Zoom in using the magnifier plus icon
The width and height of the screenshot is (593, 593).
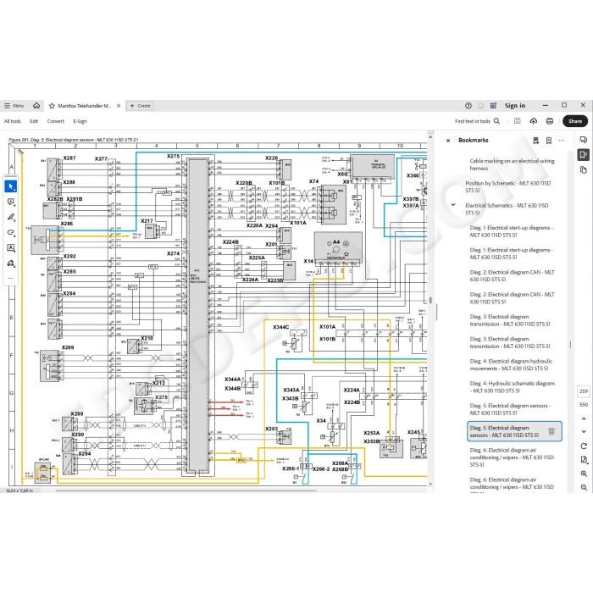[x=584, y=474]
